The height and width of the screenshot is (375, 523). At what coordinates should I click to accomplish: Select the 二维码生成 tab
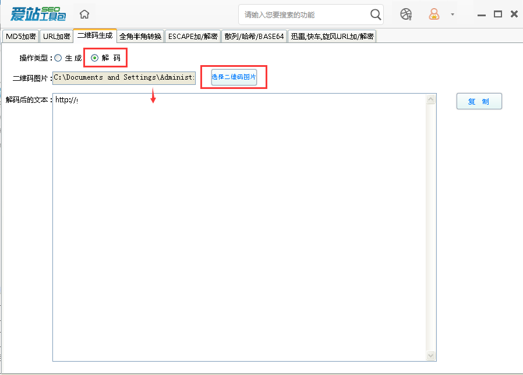pyautogui.click(x=94, y=35)
